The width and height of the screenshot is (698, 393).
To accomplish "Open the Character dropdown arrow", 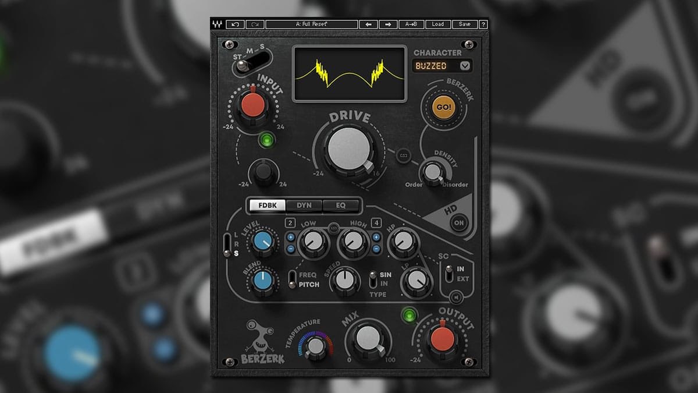I will click(x=464, y=66).
